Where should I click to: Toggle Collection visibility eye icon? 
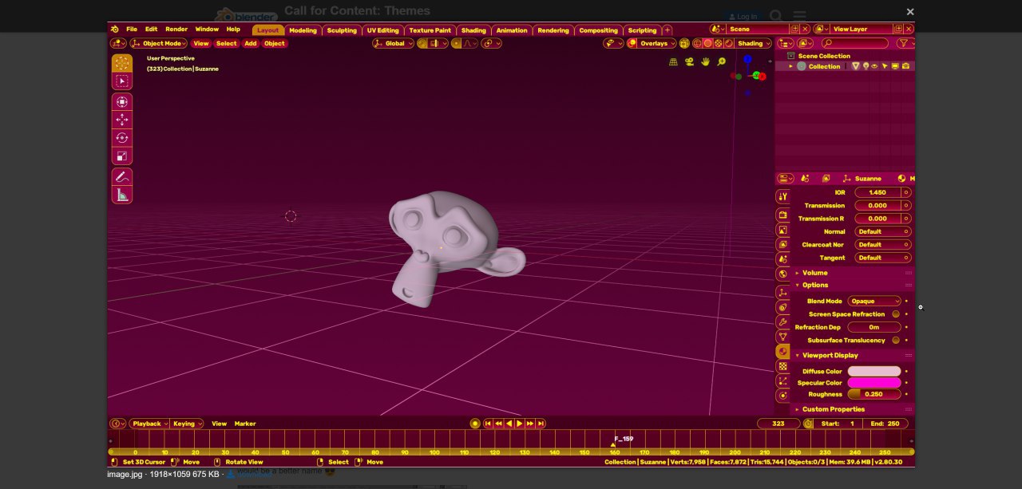point(875,66)
